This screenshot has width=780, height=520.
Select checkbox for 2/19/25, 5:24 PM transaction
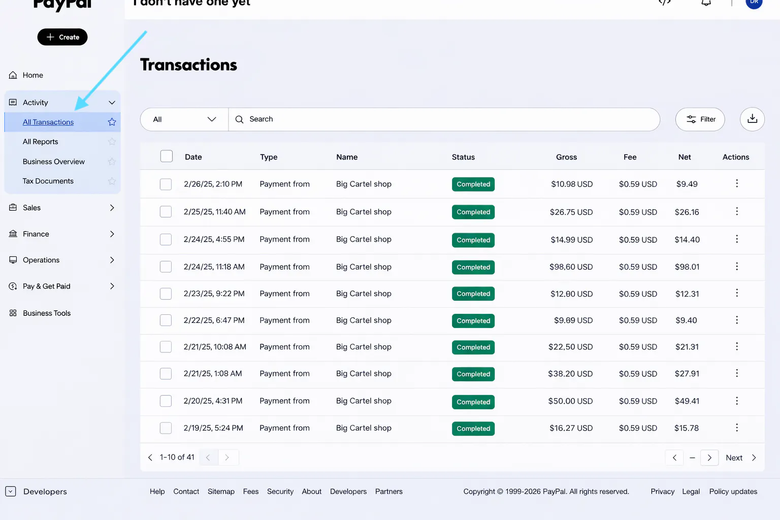(166, 428)
